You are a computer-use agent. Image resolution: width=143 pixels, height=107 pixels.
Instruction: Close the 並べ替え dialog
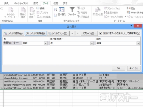point(138,26)
